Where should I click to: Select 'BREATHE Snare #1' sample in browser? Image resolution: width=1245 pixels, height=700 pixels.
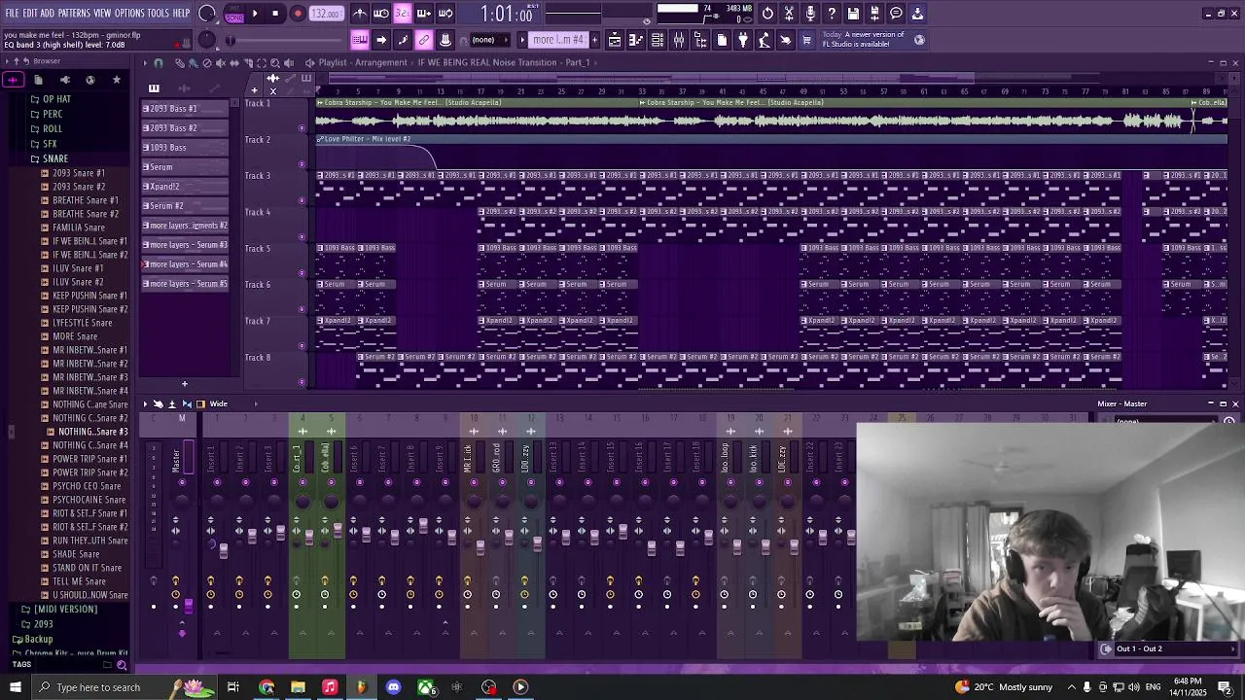coord(85,200)
